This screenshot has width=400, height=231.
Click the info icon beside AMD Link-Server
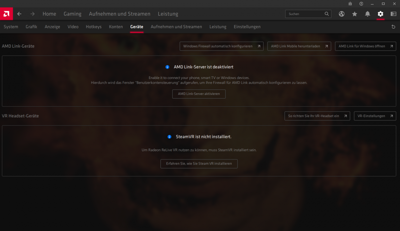pos(167,67)
